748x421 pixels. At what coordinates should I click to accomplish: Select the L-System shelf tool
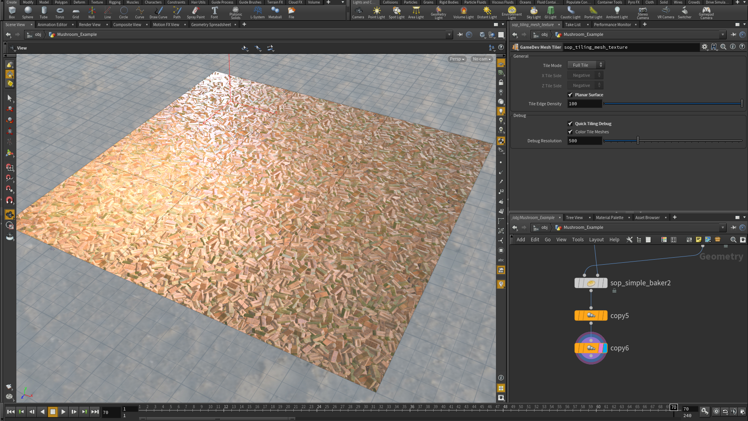pyautogui.click(x=257, y=12)
